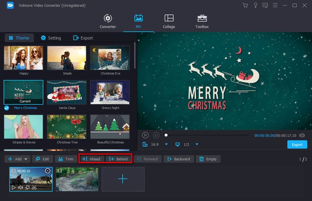
Task: Expand the 16:9 aspect ratio dropdown
Action: [x=166, y=145]
